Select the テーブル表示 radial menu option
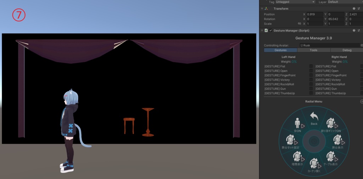 [331, 158]
